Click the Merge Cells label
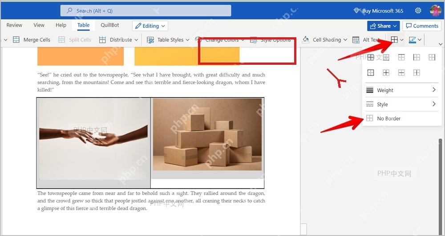Viewport: 445px width, 236px height. point(37,40)
